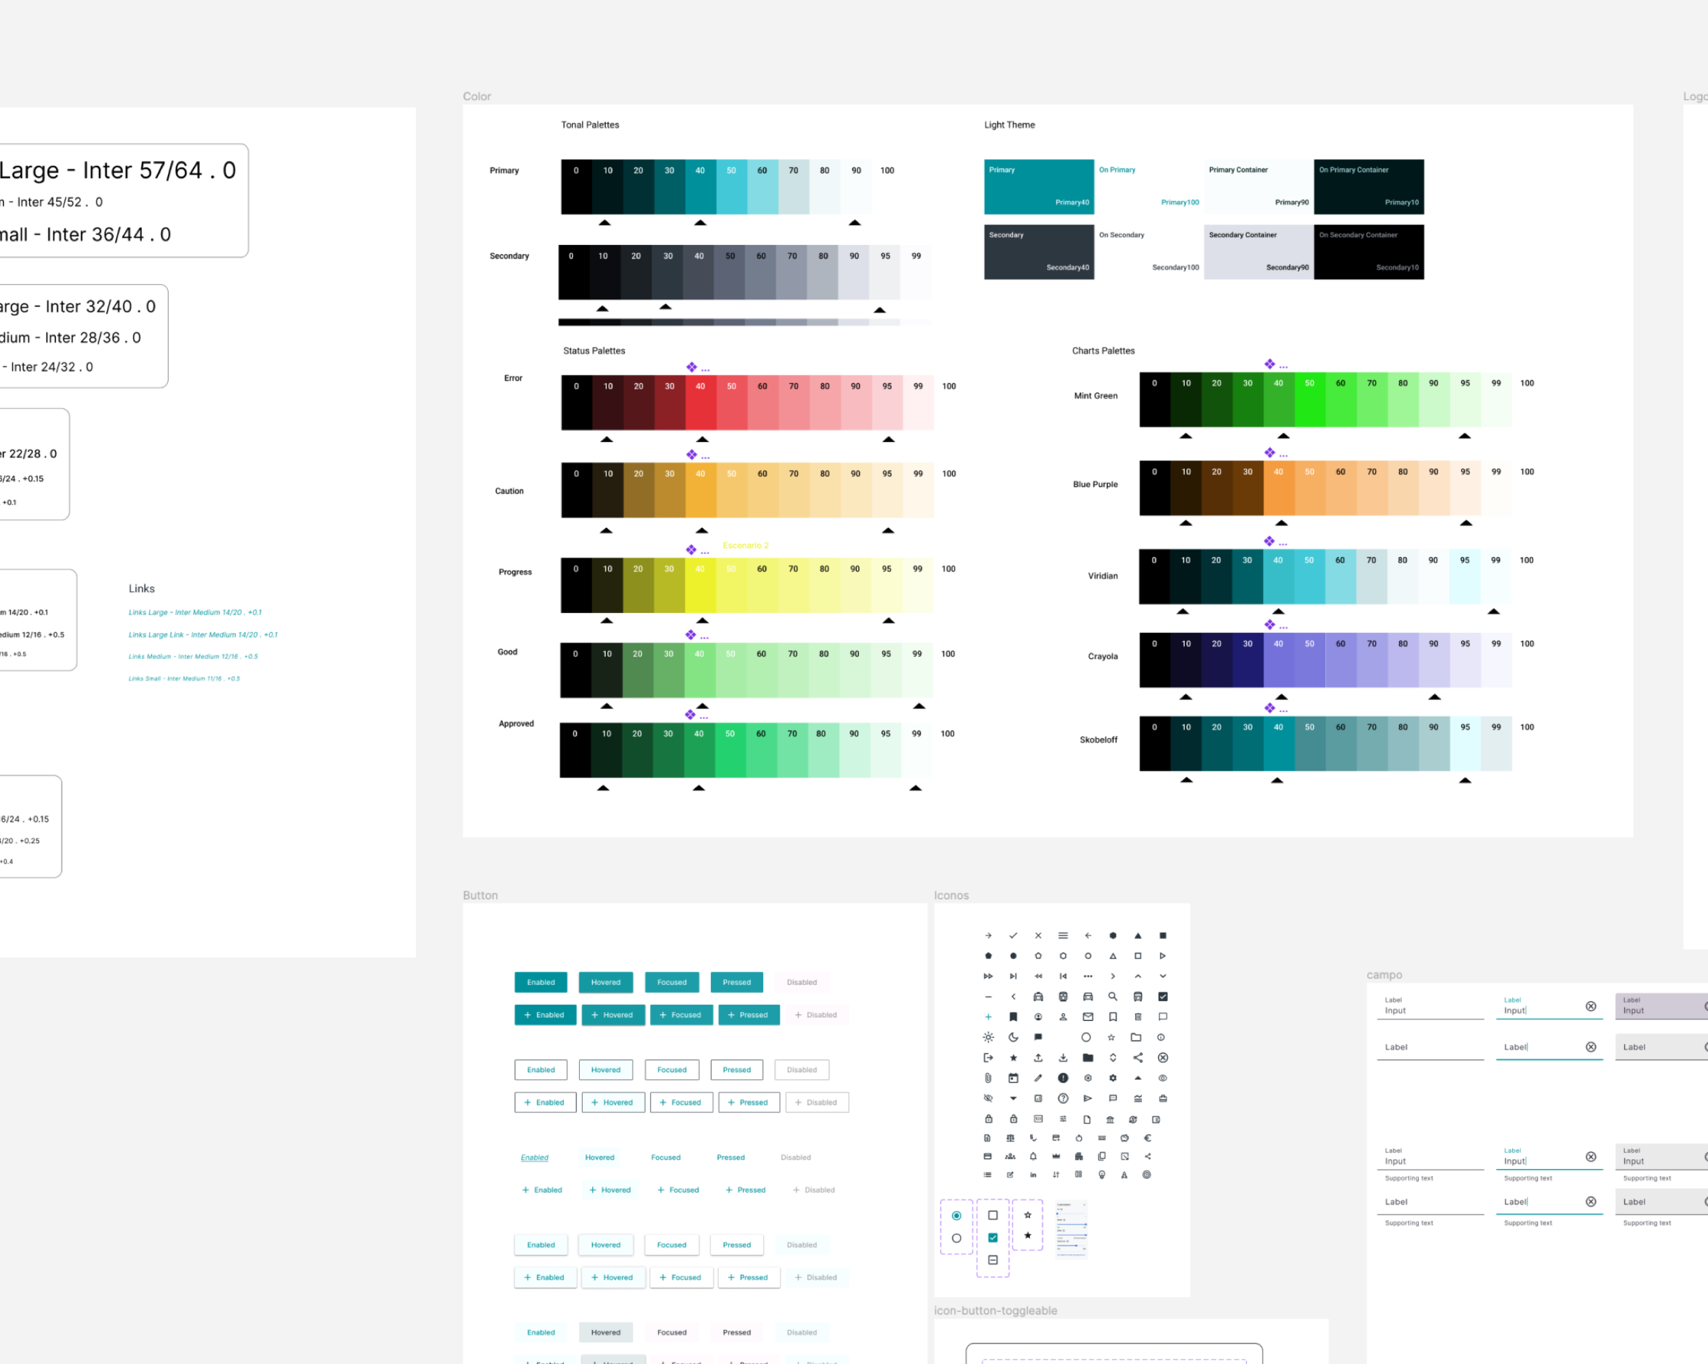Select the empty unselected radio button

[957, 1239]
